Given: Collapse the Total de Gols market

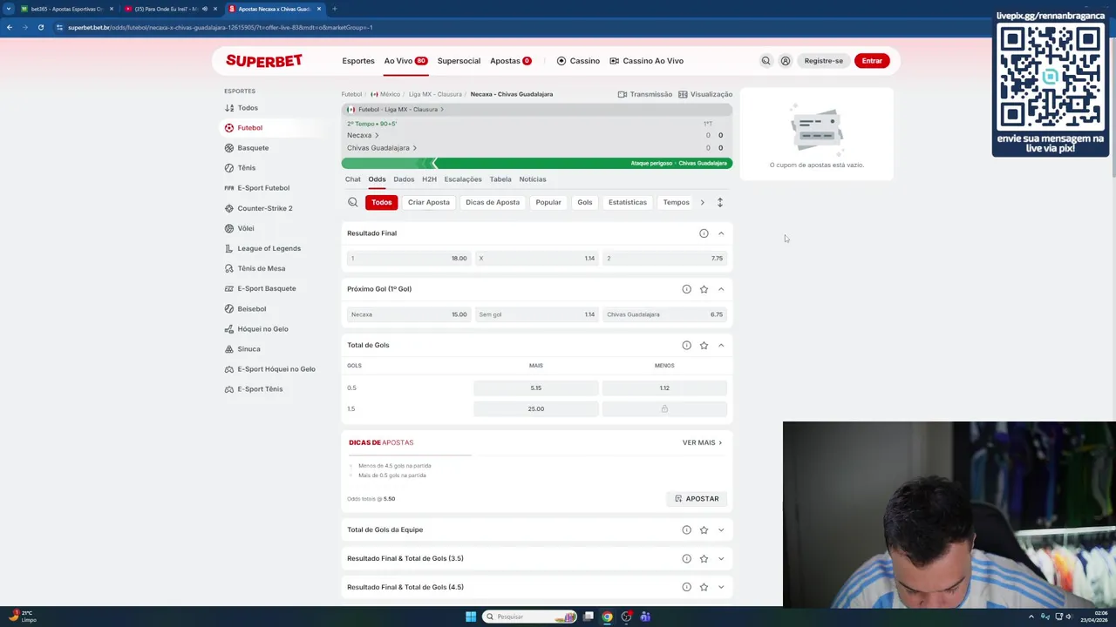Looking at the screenshot, I should 721,346.
